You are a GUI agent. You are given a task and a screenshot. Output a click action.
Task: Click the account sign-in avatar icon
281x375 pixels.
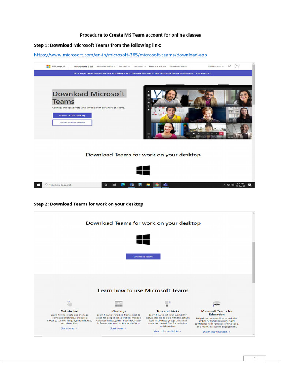point(237,66)
